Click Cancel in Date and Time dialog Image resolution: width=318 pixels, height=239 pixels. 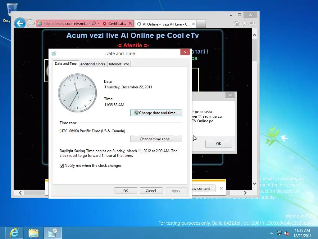click(151, 191)
